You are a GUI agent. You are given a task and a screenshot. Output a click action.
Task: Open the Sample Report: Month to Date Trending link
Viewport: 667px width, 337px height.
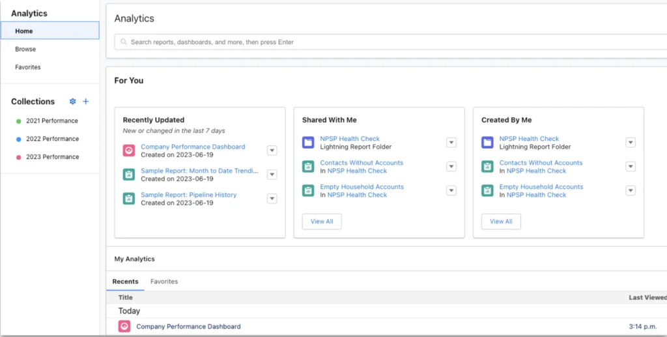199,171
